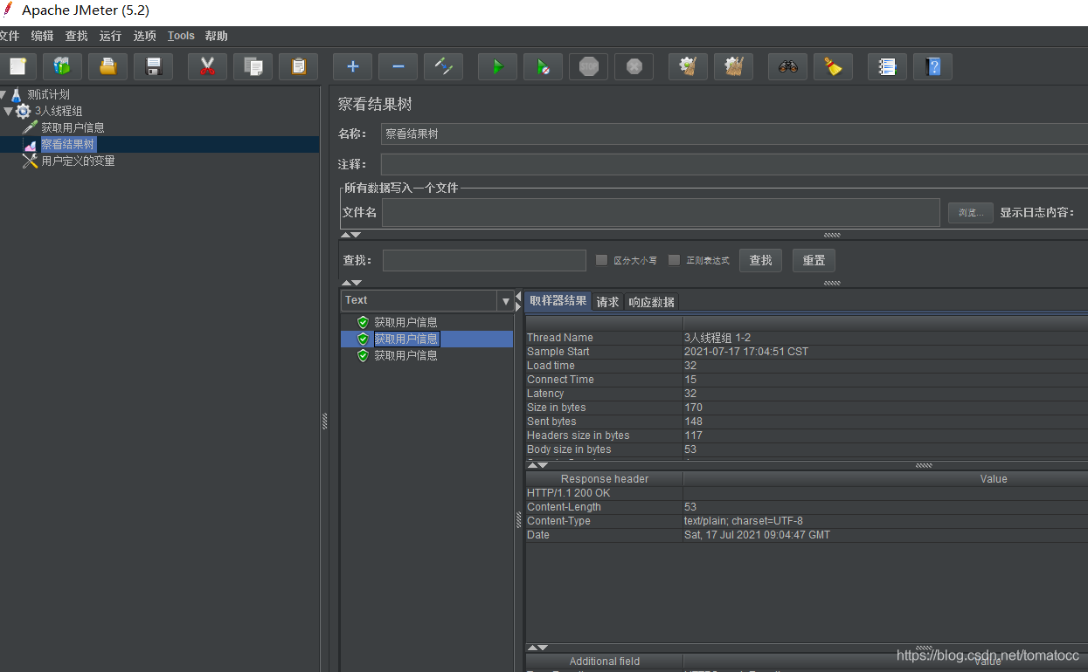Click the Response header column heading
The height and width of the screenshot is (672, 1088).
[x=605, y=479]
